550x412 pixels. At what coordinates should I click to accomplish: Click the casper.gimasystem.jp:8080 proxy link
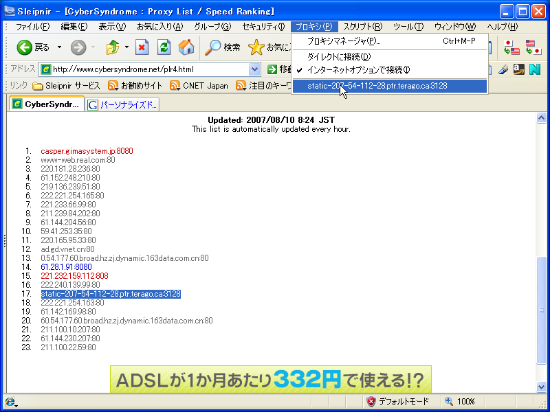(87, 151)
